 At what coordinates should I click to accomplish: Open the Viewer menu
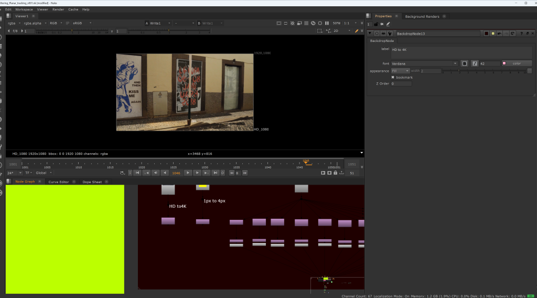click(42, 9)
